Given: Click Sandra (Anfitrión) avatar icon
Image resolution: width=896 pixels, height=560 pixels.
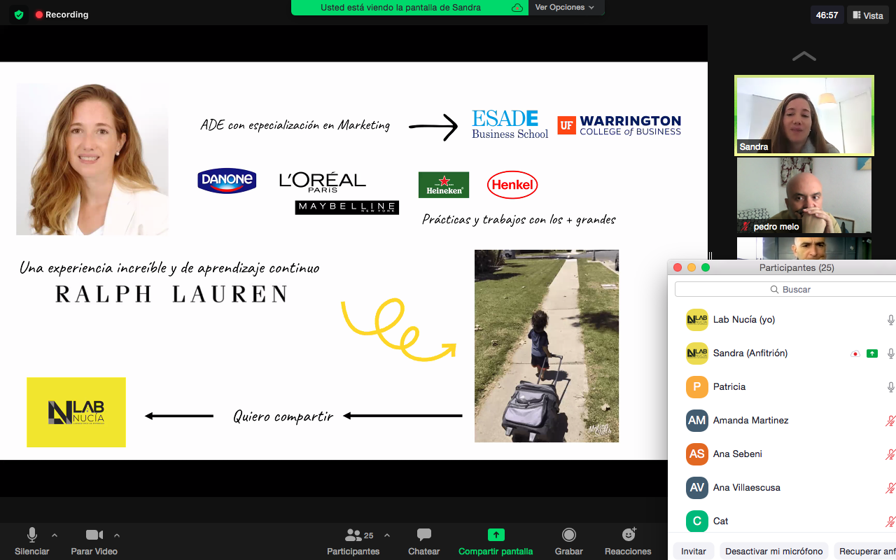Looking at the screenshot, I should [x=697, y=353].
